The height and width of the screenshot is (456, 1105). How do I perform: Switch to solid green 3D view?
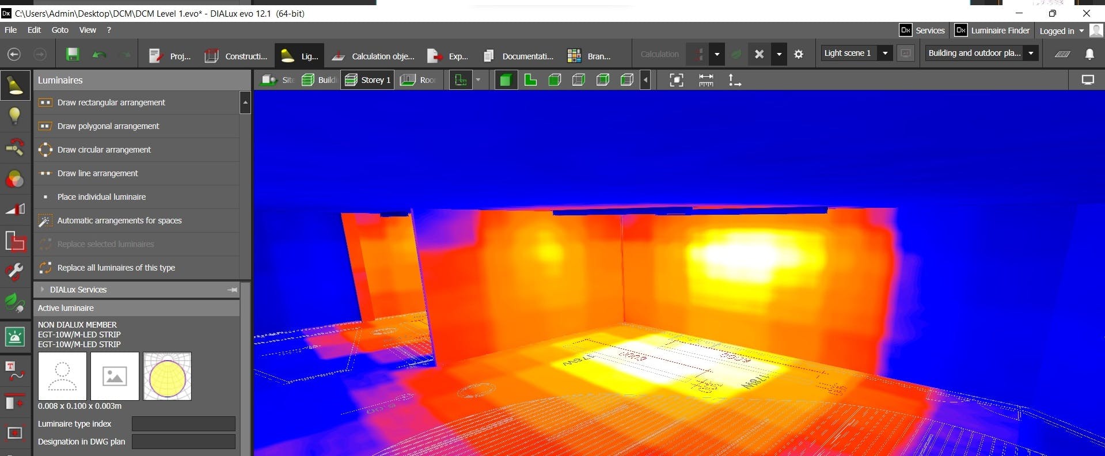click(x=506, y=80)
